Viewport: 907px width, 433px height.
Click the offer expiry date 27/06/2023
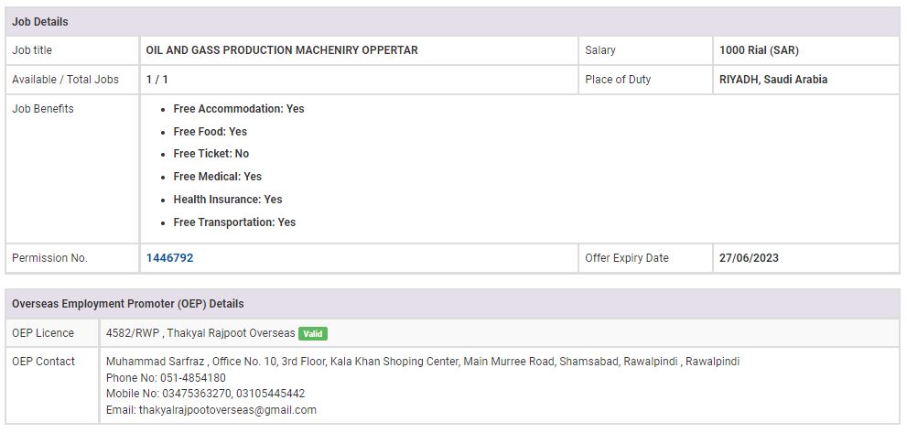749,258
